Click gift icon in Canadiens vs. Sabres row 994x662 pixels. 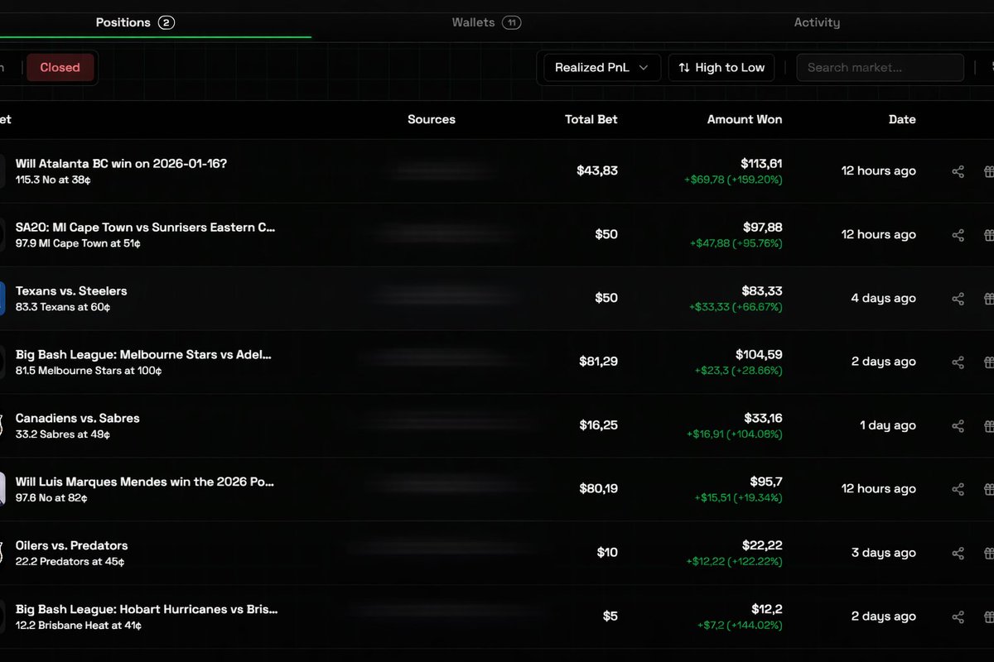click(988, 425)
